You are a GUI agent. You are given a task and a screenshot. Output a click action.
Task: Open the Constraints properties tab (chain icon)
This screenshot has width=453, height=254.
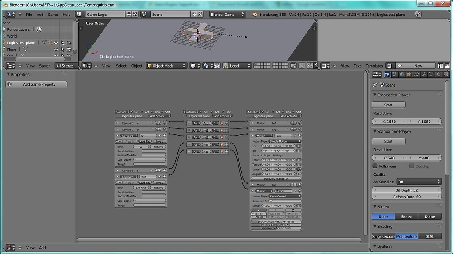[416, 75]
